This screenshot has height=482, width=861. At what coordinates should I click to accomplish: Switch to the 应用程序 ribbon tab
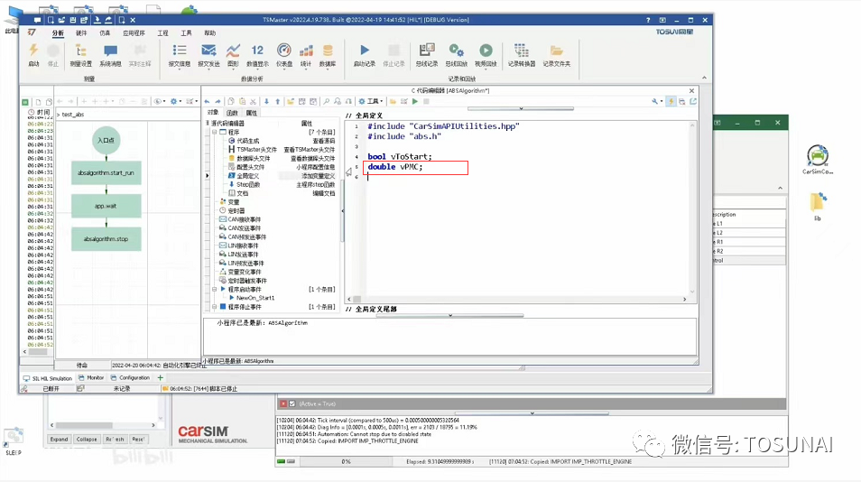[x=134, y=32]
